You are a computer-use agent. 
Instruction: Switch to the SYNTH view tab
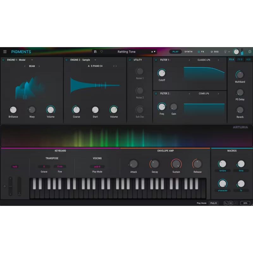pos(188,52)
